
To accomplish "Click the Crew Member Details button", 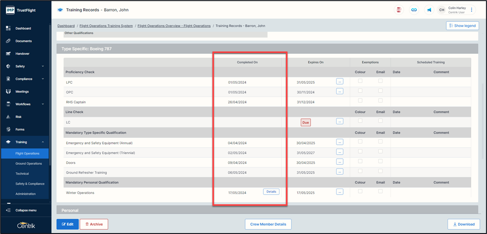I will pyautogui.click(x=268, y=224).
